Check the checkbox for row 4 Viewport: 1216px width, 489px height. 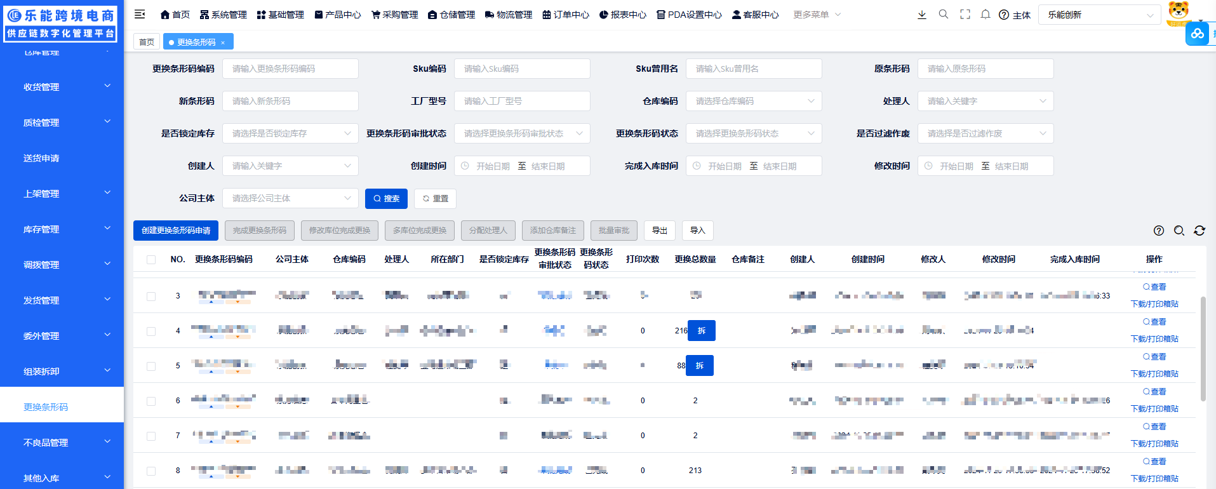[151, 331]
